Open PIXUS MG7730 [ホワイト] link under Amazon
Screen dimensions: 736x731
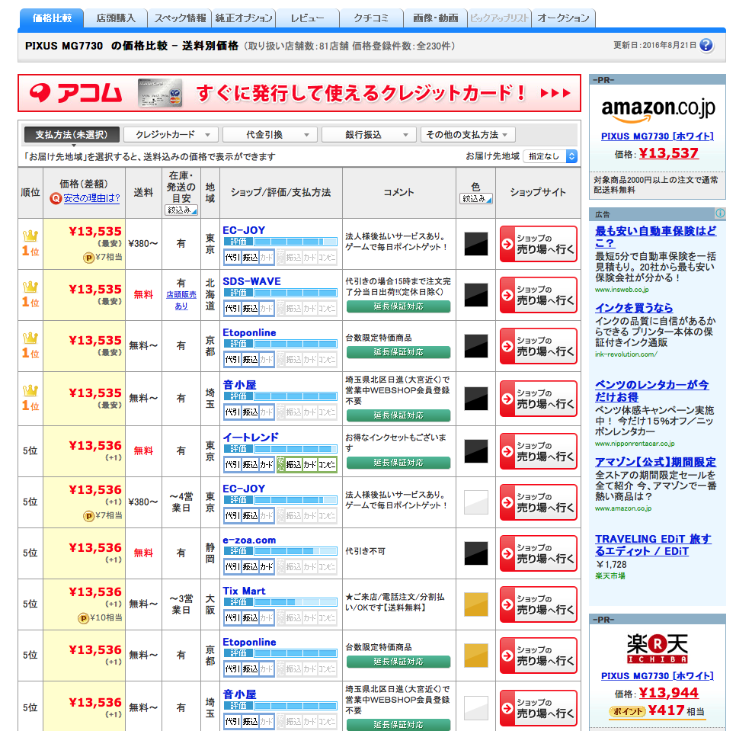[x=657, y=136]
